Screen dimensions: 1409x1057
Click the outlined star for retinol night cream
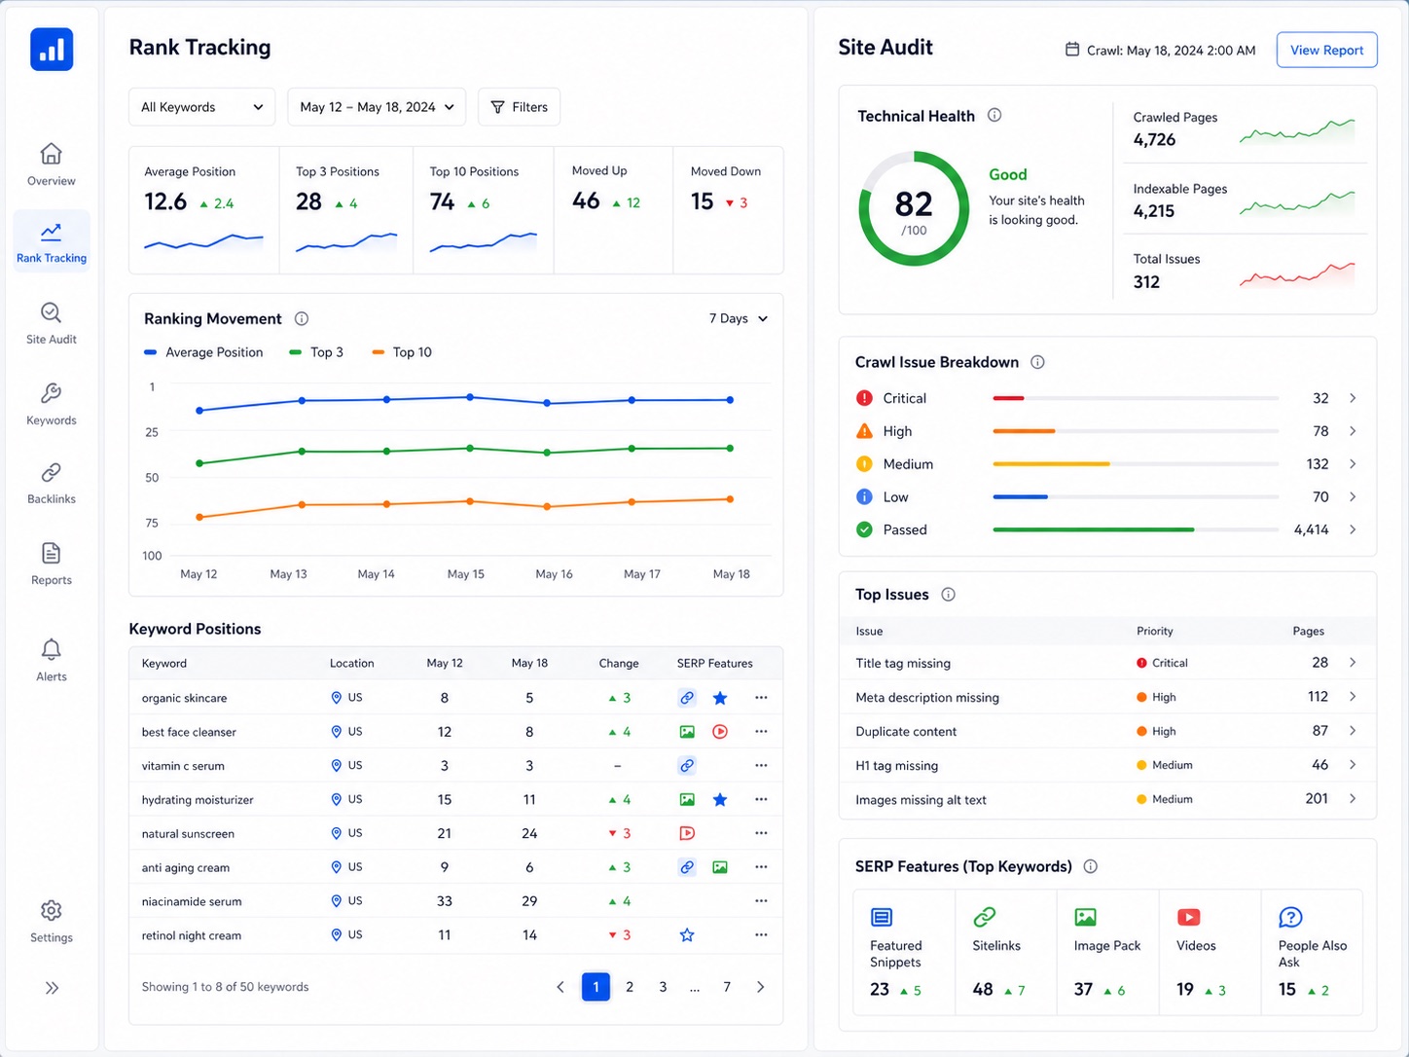[687, 935]
